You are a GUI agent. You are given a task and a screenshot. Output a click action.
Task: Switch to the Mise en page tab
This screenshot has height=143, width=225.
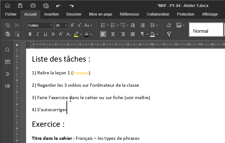coord(101,14)
